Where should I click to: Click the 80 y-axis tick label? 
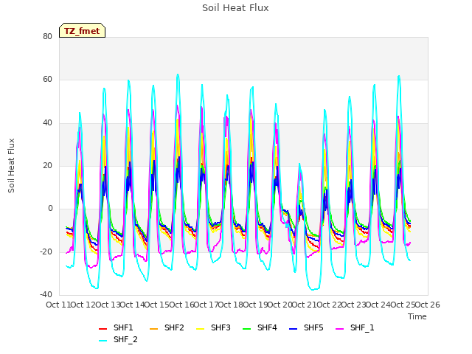(x=47, y=36)
